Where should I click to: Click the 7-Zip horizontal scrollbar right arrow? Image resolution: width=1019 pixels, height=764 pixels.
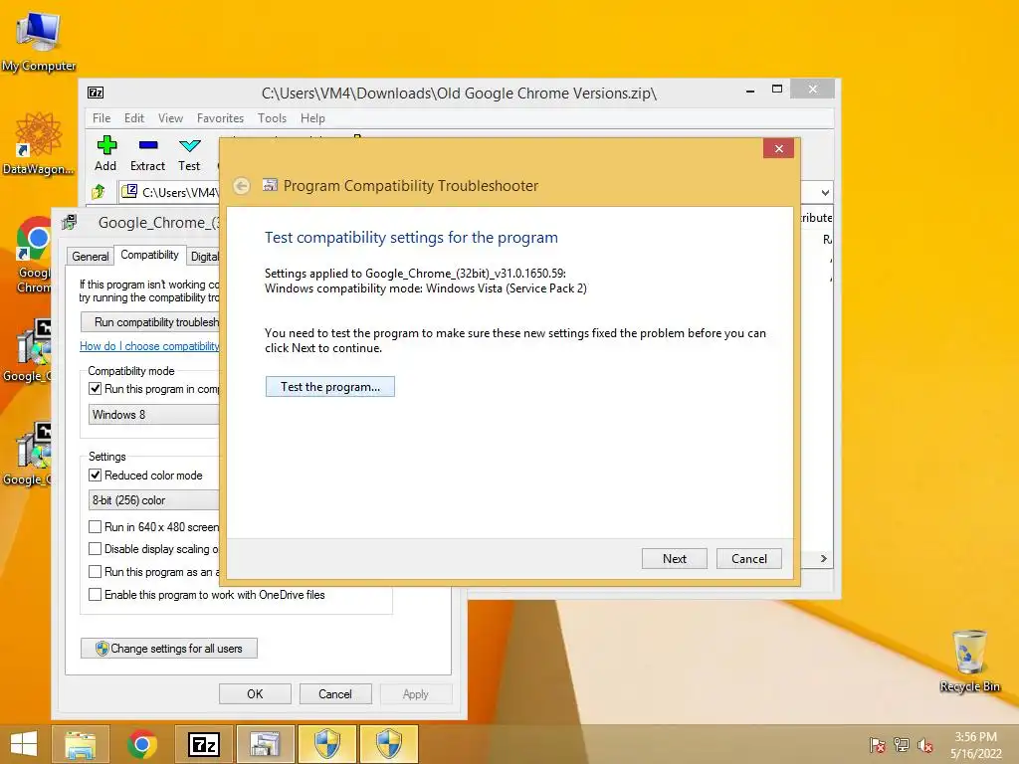click(823, 559)
